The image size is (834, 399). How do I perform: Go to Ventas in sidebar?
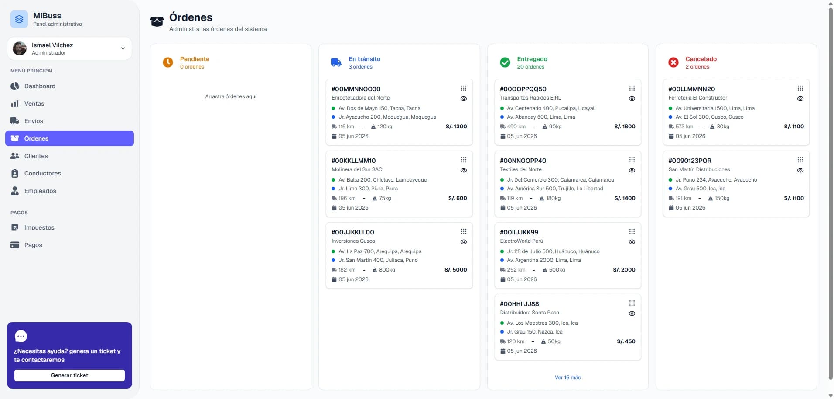(69, 103)
